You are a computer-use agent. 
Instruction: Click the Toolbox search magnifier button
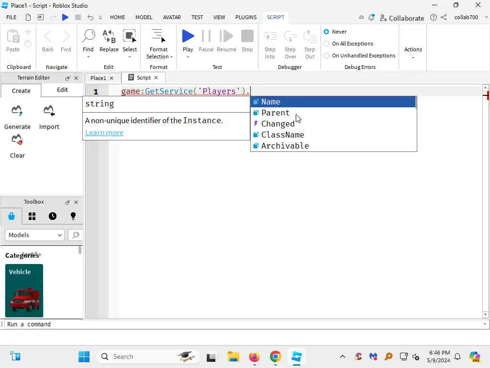point(76,235)
